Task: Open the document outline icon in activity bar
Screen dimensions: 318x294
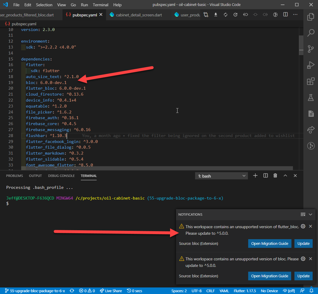Action: 311,113
